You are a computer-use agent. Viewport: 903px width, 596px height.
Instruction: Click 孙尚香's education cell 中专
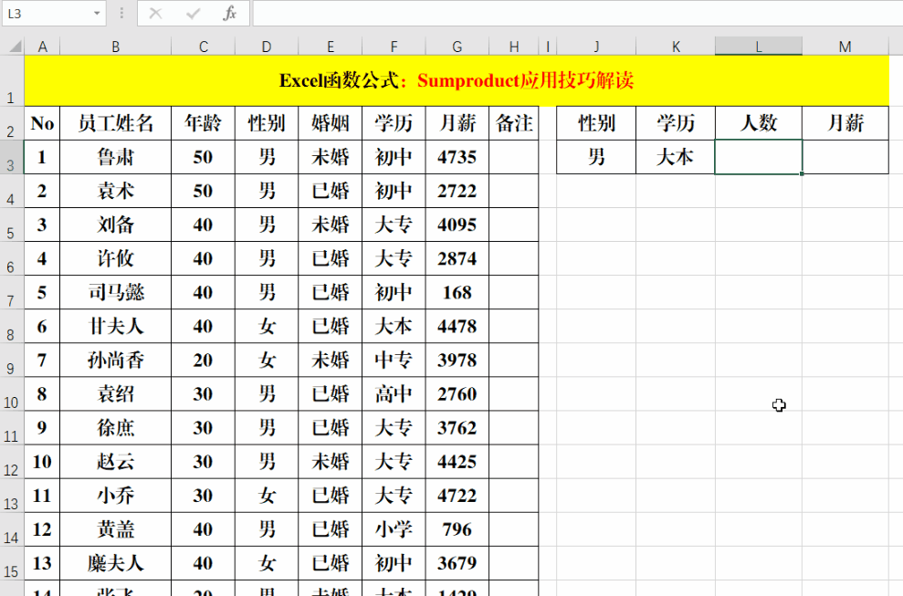point(394,360)
